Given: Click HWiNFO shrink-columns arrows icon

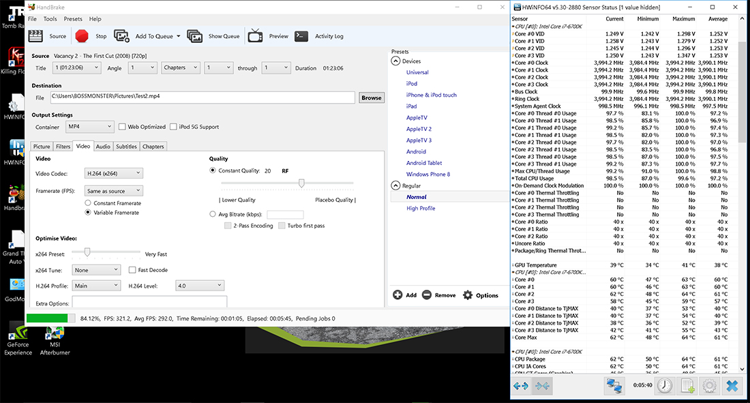Looking at the screenshot, I should point(543,386).
